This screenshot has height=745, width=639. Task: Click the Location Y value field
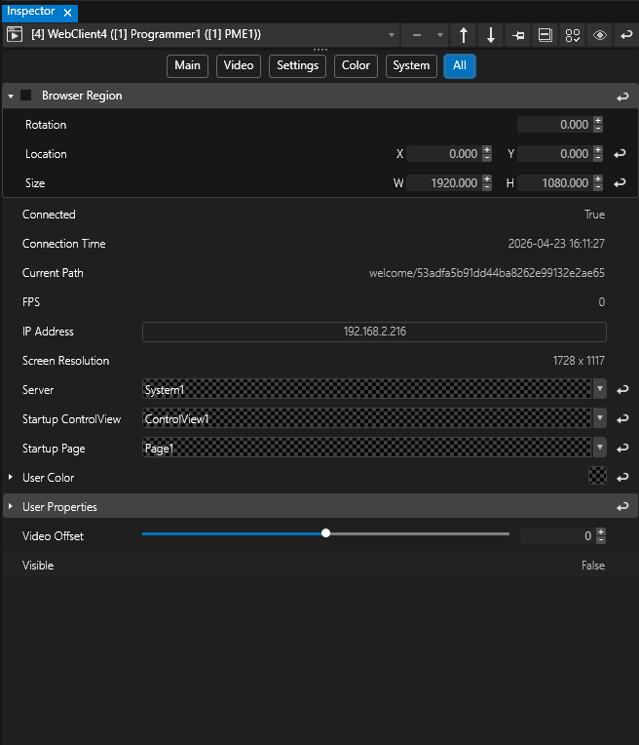pyautogui.click(x=554, y=154)
